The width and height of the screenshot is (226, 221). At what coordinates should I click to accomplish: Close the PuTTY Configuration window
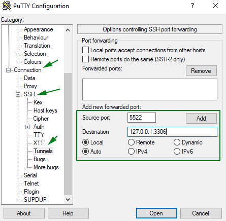pos(215,6)
